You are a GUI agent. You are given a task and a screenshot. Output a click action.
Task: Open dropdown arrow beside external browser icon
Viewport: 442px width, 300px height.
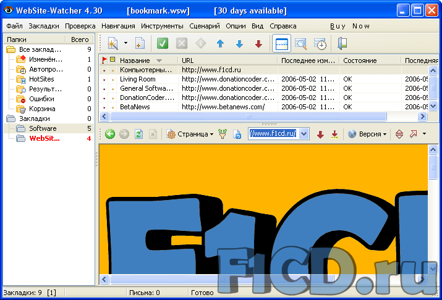(x=424, y=134)
